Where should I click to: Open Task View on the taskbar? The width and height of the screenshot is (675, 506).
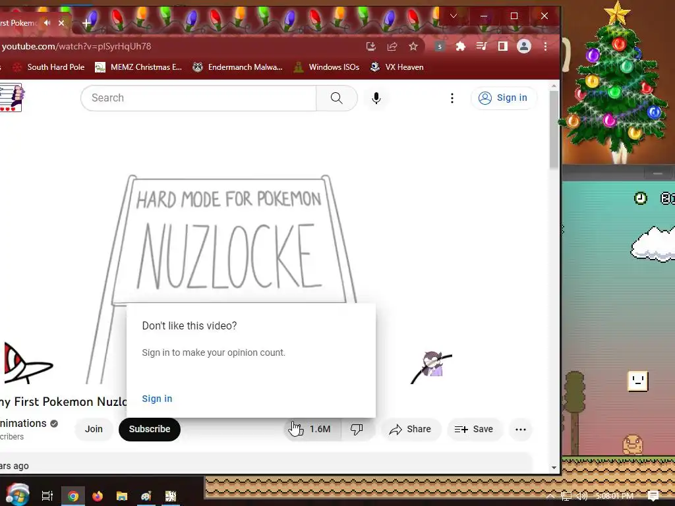[47, 496]
